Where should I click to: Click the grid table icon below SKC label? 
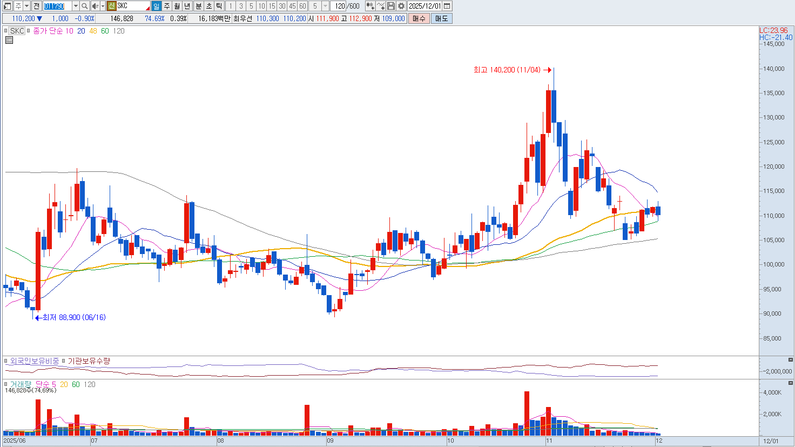point(9,40)
